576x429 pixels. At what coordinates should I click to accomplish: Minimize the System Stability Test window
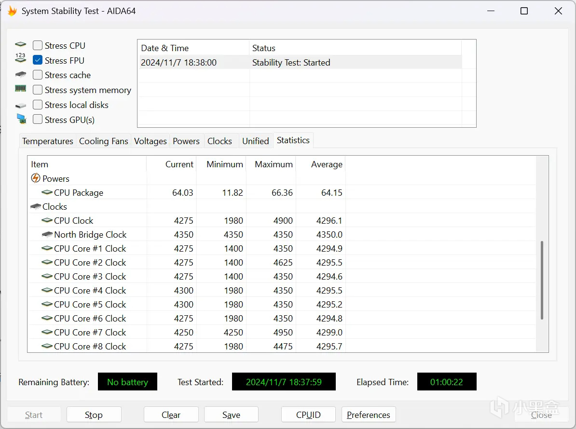pyautogui.click(x=491, y=11)
